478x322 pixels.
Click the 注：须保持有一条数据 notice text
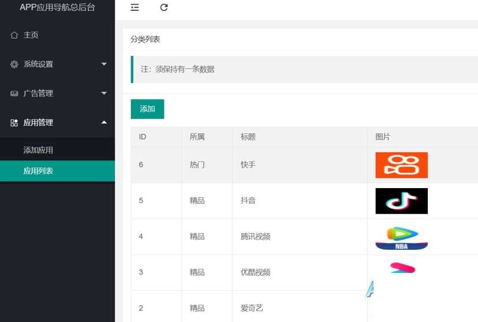click(x=177, y=69)
